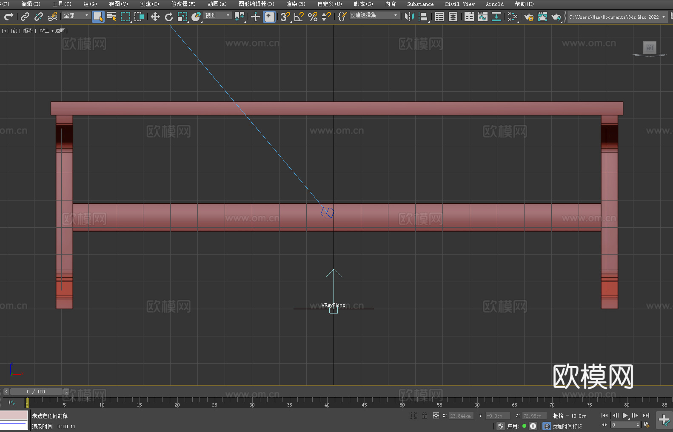Open the 工具(T) menu
The width and height of the screenshot is (673, 432).
point(62,4)
